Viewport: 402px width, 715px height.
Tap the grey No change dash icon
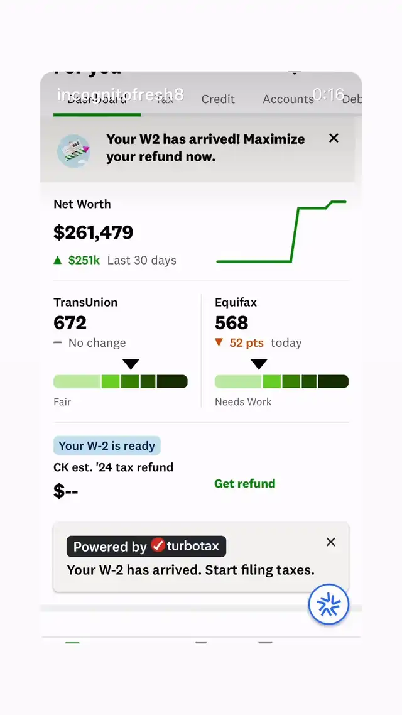tap(58, 343)
